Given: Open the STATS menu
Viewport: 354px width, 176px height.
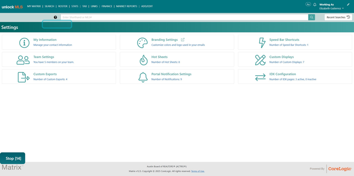Looking at the screenshot, I should coord(75,7).
